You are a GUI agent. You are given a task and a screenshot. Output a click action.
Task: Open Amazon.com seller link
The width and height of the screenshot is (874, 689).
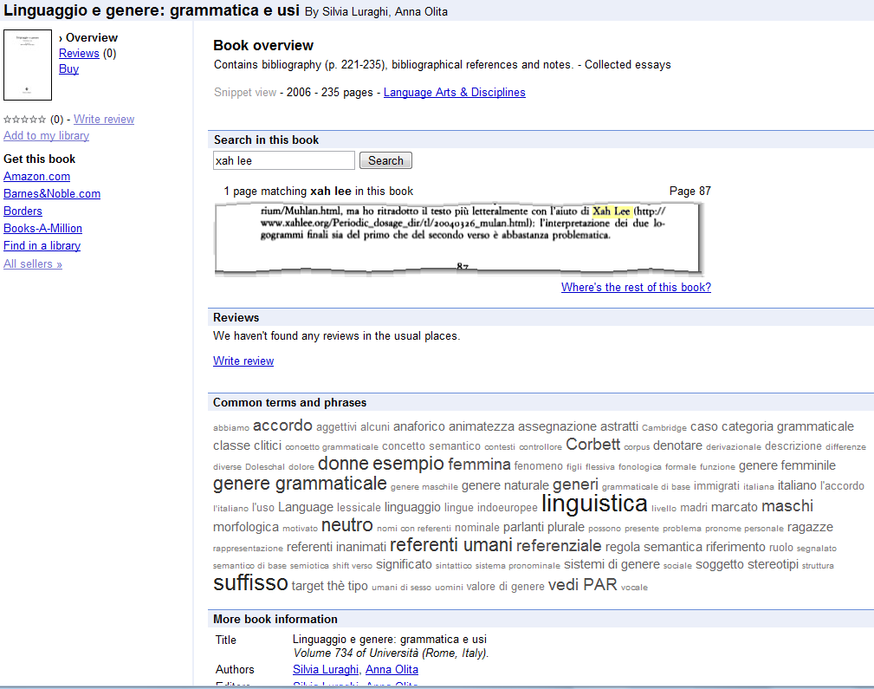click(37, 176)
